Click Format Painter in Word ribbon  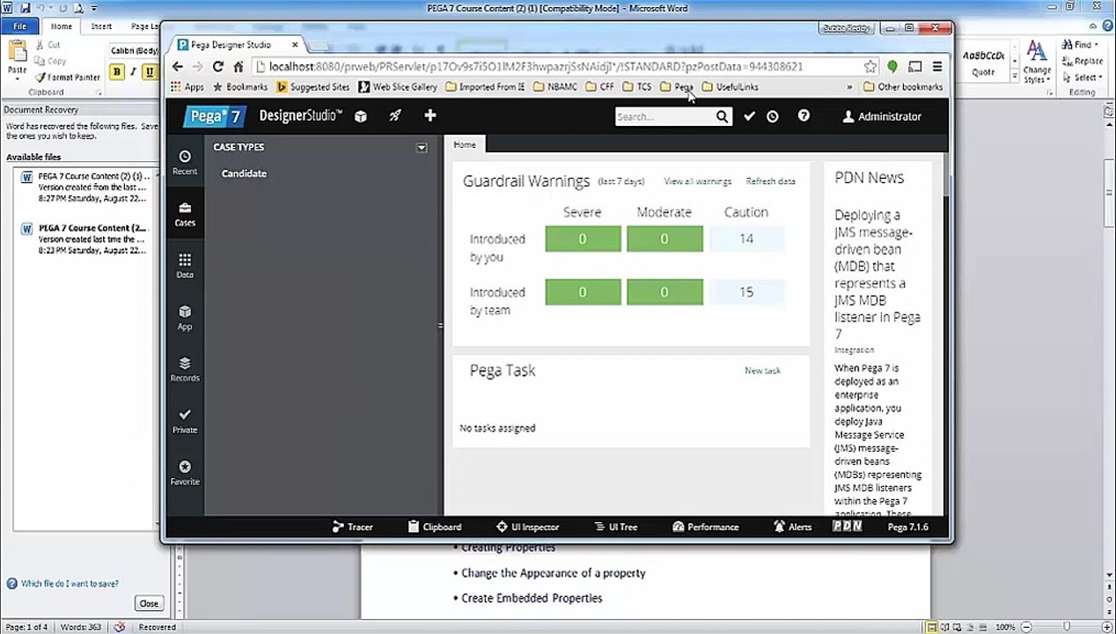coord(67,77)
